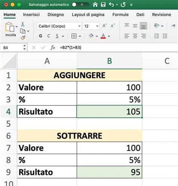178x186 pixels.
Task: Open the Revisione tab
Action: click(x=161, y=15)
